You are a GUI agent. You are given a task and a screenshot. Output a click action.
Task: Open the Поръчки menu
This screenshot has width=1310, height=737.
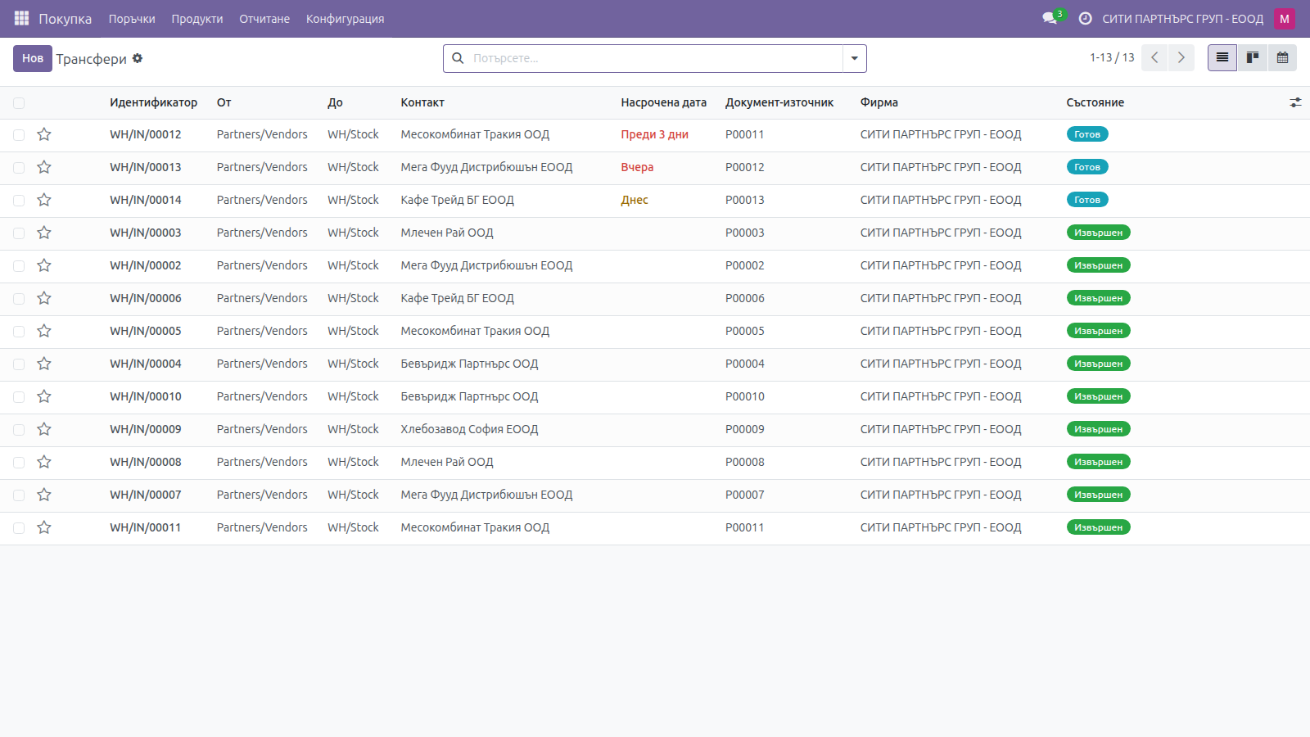point(132,18)
